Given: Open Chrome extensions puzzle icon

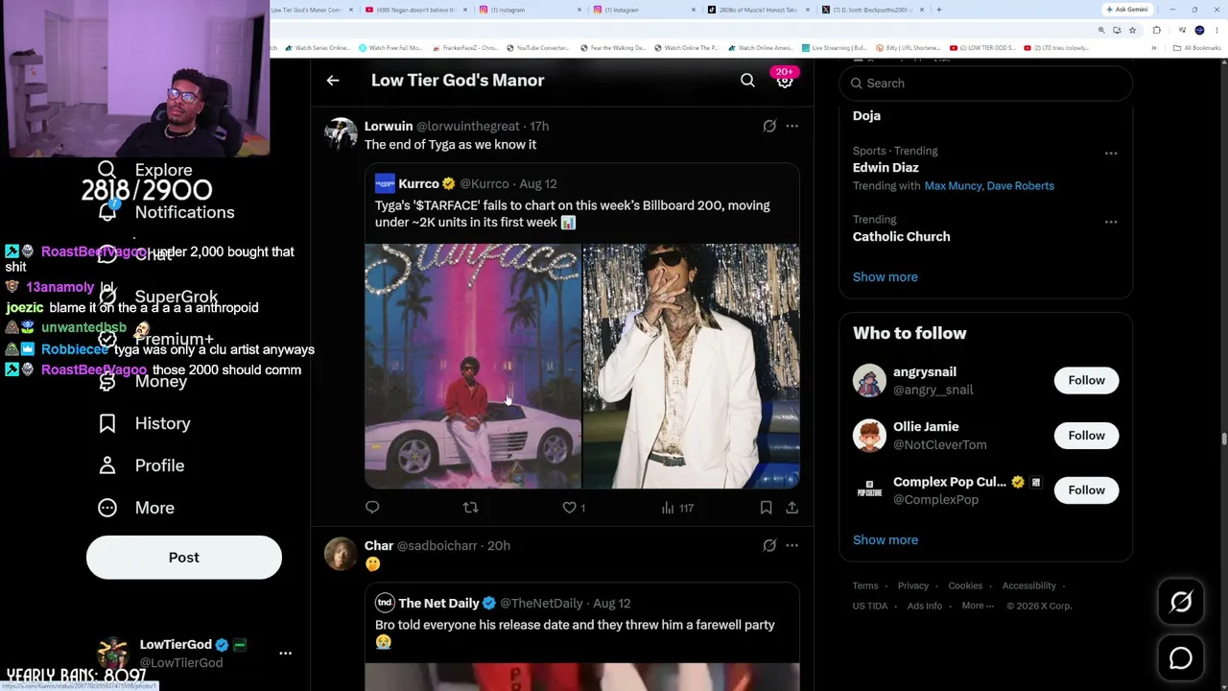Looking at the screenshot, I should click(x=1156, y=30).
